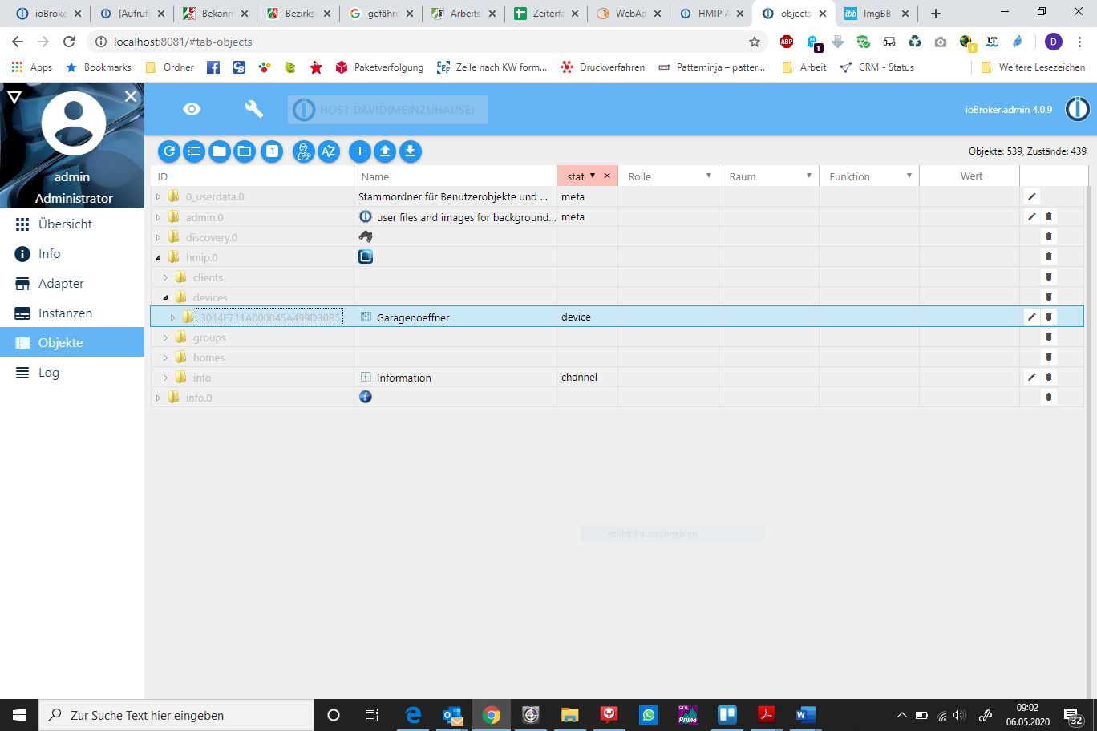Switch the objects view with the list icon
Screen dimensions: 1097x731
[194, 151]
